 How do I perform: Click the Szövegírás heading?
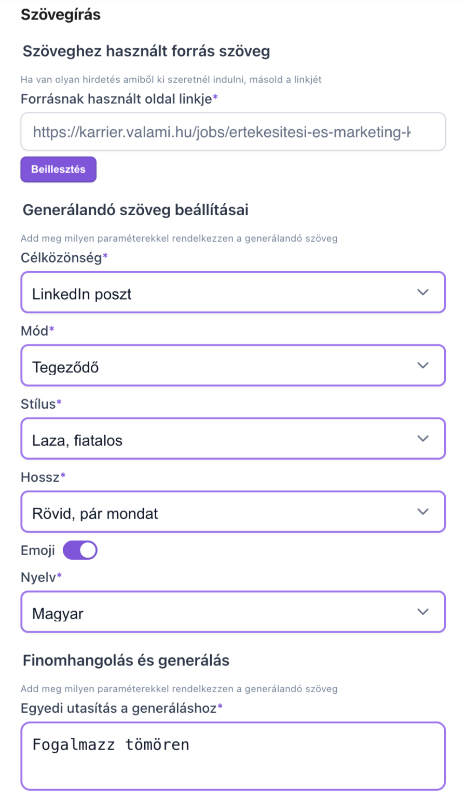tap(59, 14)
